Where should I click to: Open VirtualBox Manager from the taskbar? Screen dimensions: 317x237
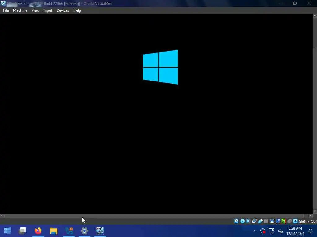point(69,231)
